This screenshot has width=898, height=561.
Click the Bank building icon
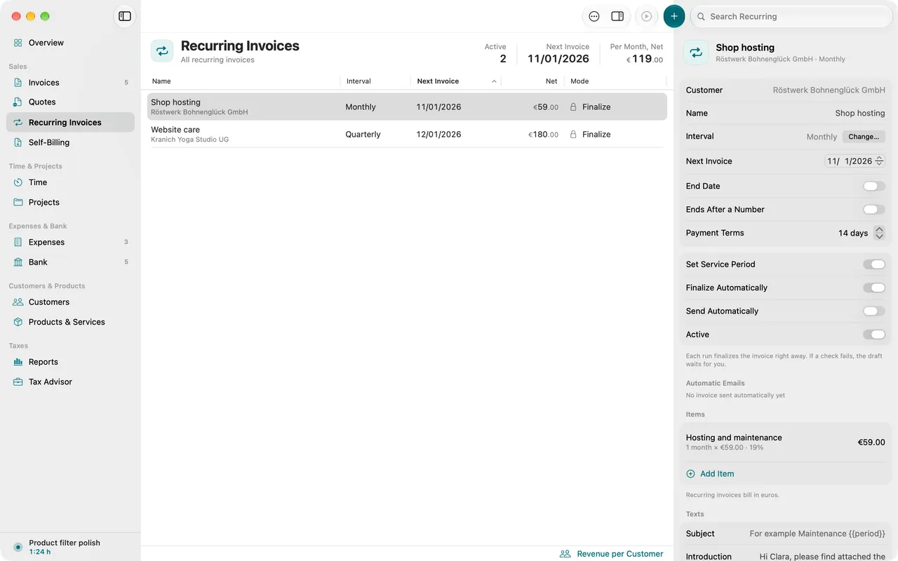click(18, 262)
